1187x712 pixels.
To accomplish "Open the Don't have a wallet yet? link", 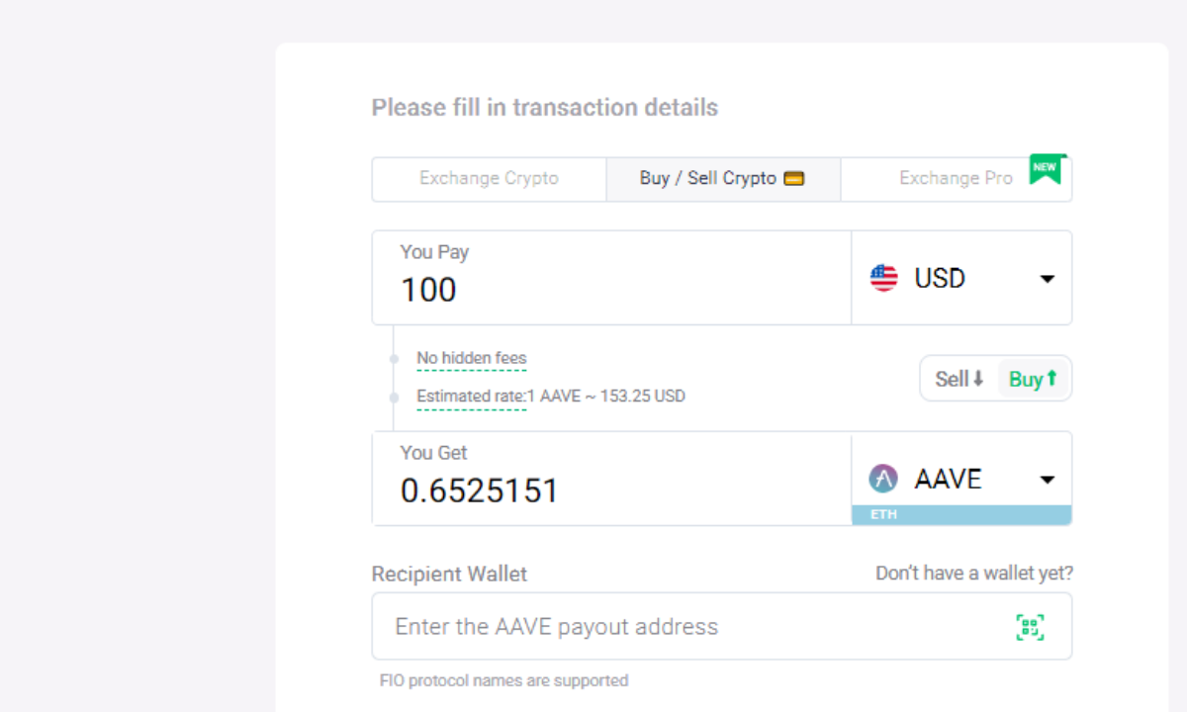I will (x=973, y=574).
